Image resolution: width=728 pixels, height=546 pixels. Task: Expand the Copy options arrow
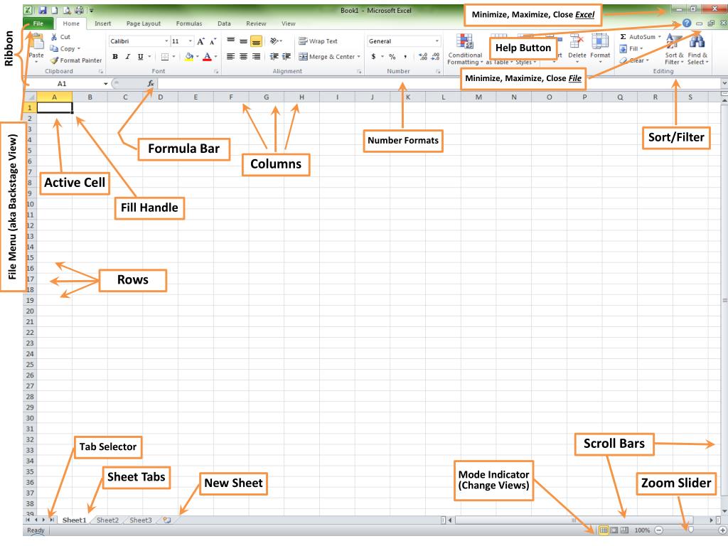coord(79,49)
